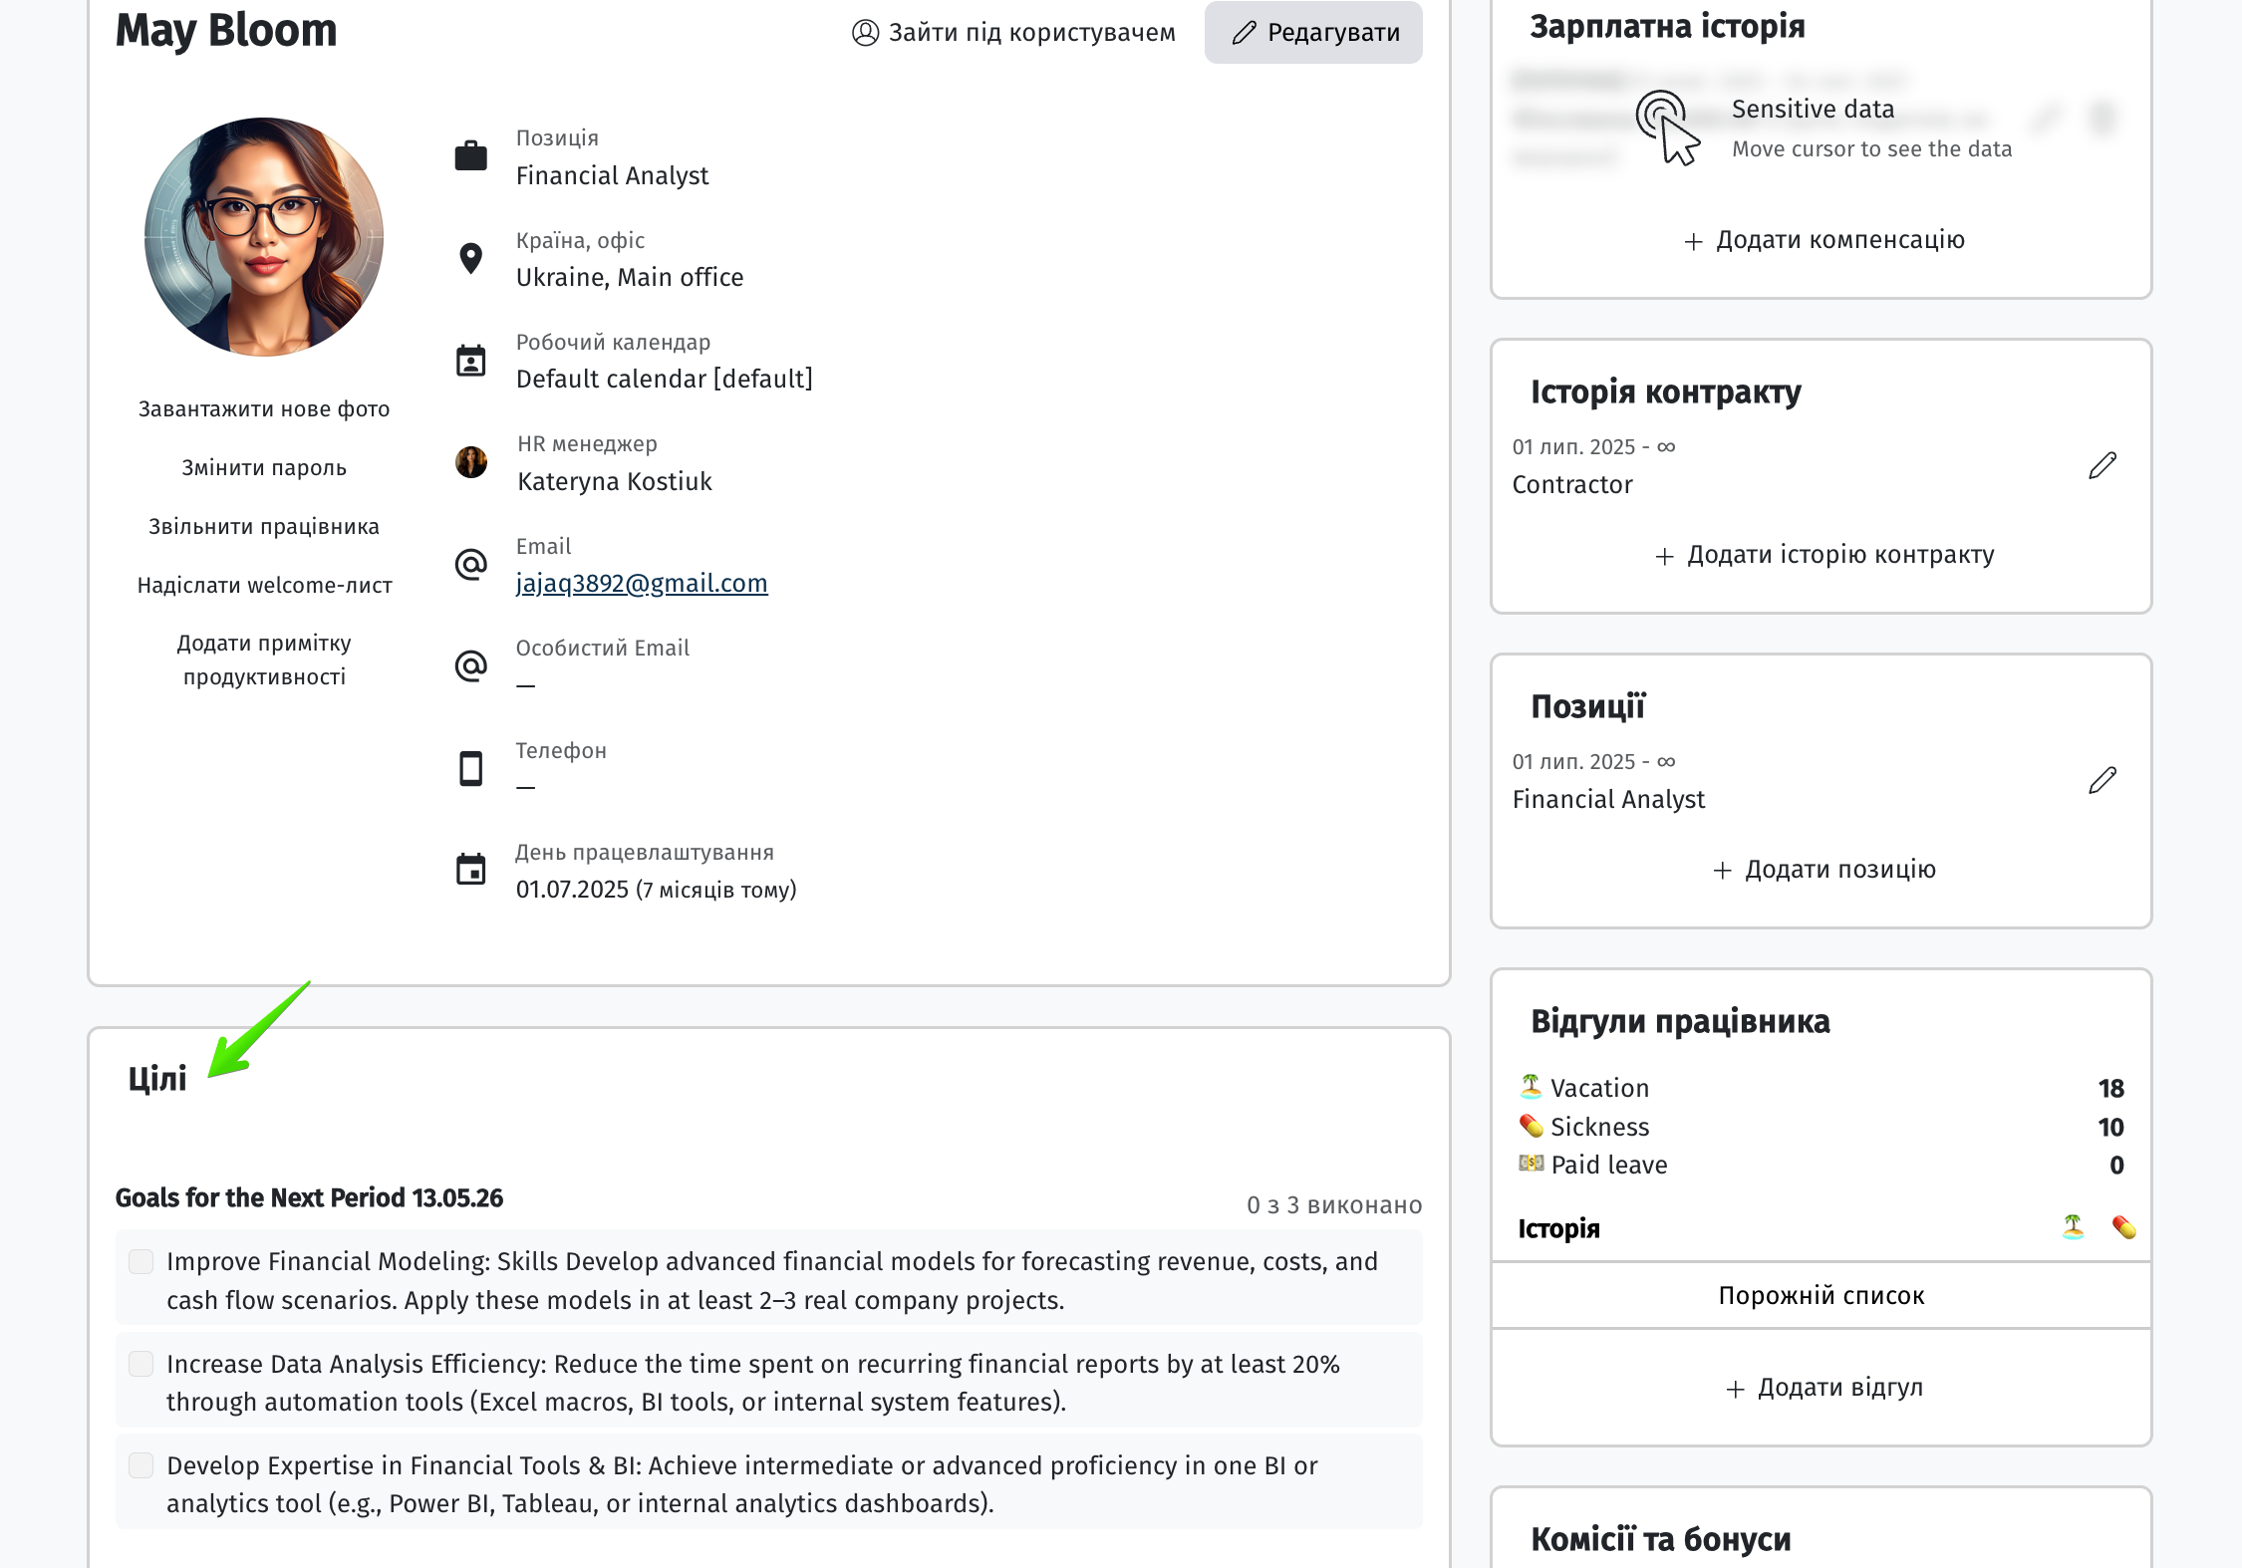
Task: Click the vacation palm icon in Історія row
Action: (x=2073, y=1226)
